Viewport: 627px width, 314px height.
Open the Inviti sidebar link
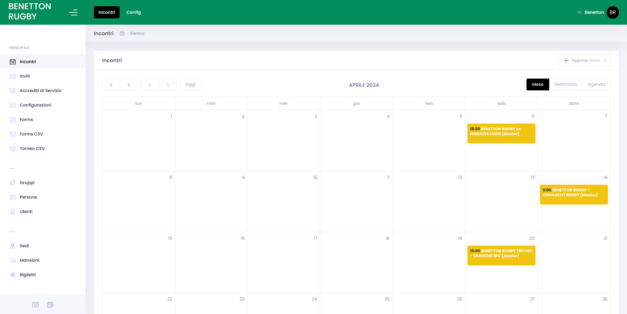(x=43, y=76)
